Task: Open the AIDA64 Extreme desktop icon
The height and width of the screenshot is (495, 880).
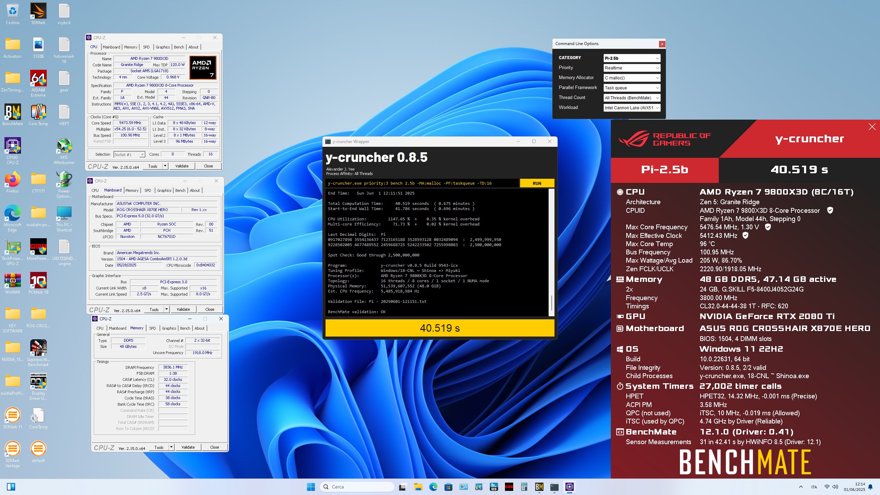Action: point(38,84)
